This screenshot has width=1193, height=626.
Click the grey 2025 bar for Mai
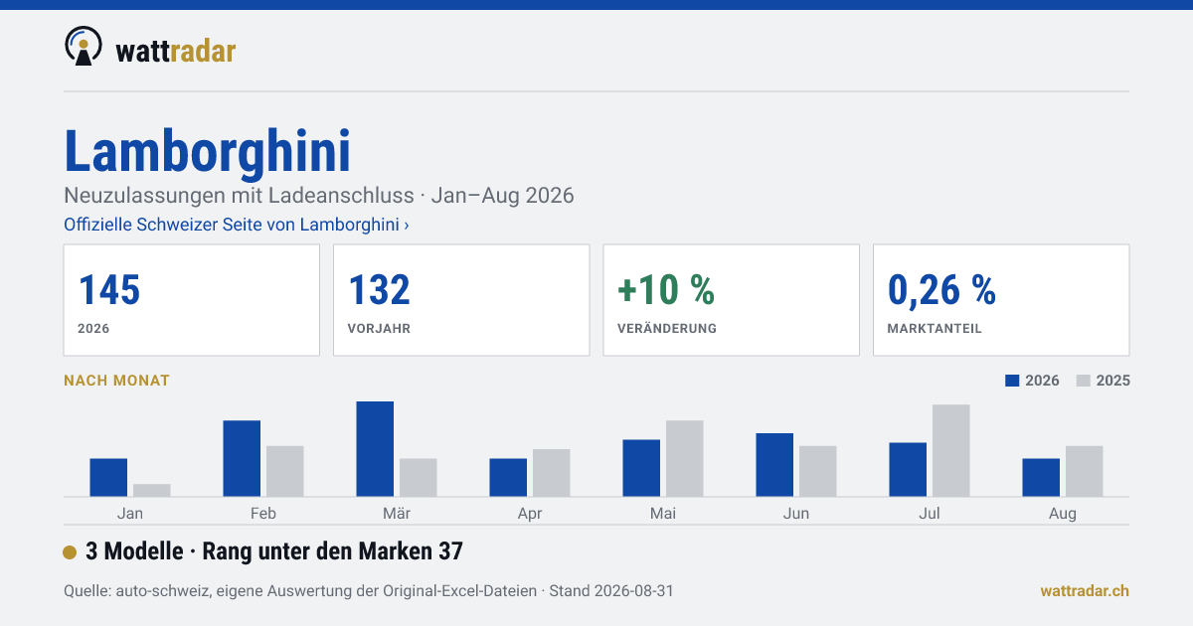685,459
